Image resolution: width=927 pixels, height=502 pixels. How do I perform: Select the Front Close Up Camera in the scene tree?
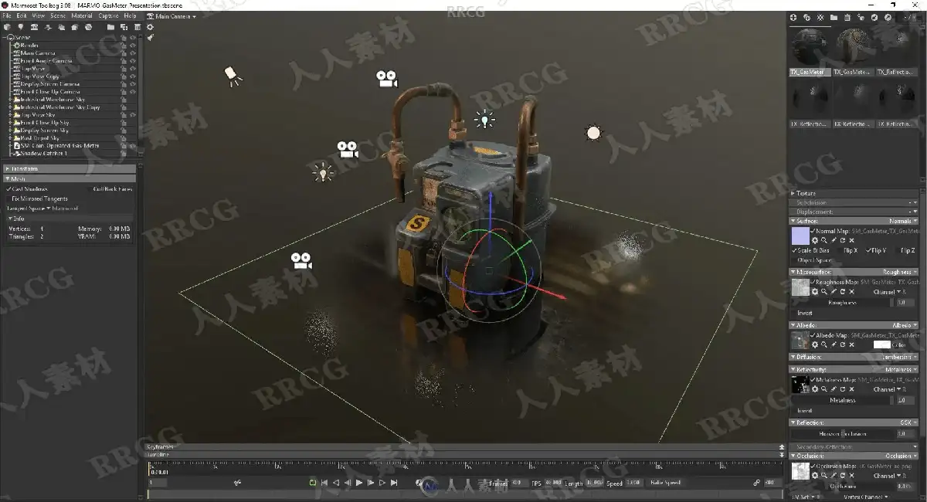coord(49,92)
